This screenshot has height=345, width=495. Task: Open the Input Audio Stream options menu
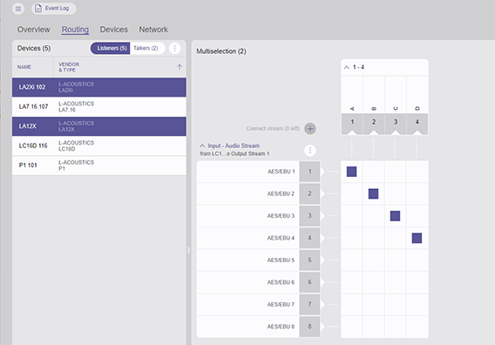309,150
